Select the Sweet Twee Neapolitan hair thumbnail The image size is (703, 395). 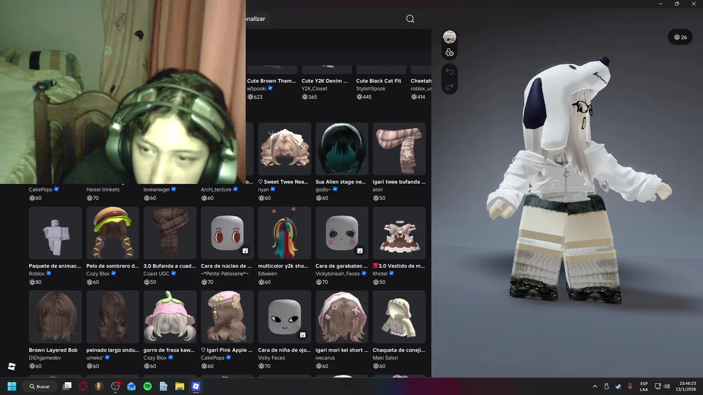point(284,149)
